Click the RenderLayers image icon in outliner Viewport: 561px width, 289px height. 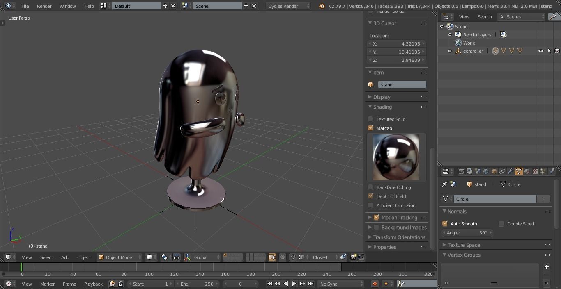(x=504, y=35)
